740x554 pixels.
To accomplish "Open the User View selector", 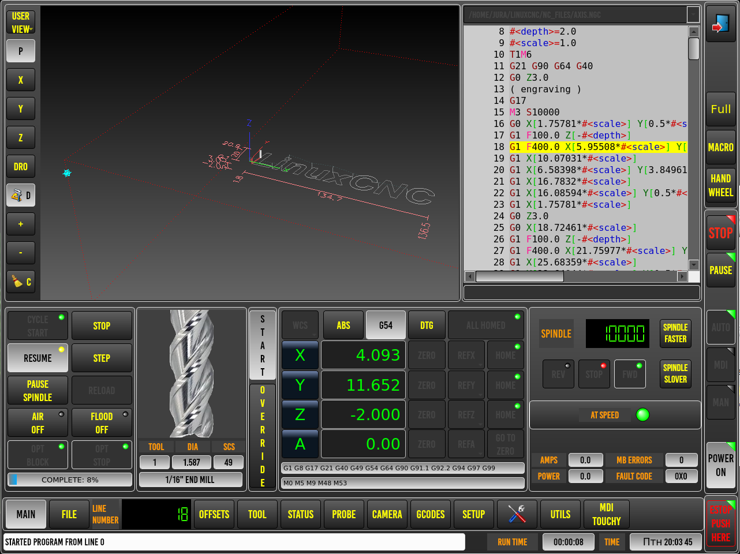I will tap(21, 23).
